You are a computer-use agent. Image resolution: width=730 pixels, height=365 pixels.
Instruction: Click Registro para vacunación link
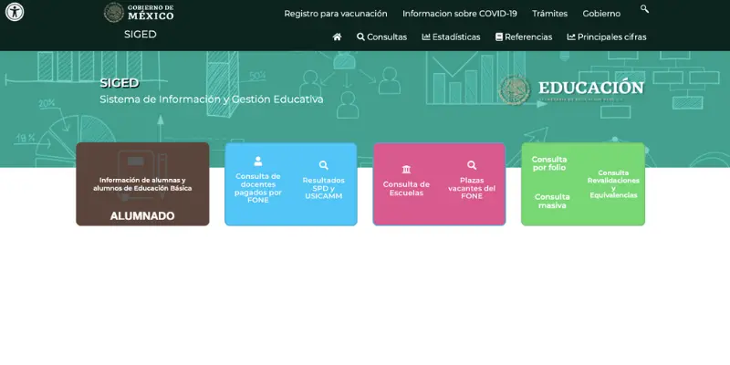click(x=335, y=14)
